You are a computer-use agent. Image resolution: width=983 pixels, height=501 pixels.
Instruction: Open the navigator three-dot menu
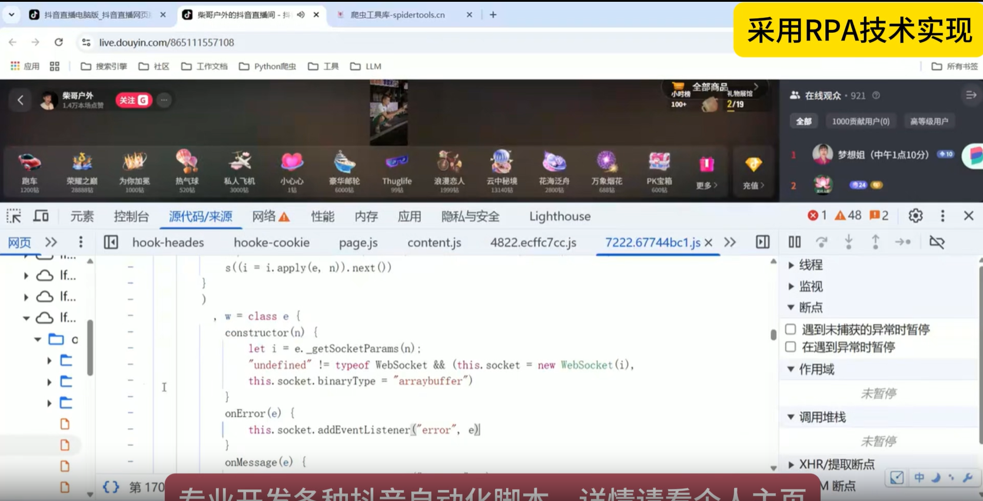[x=81, y=242]
